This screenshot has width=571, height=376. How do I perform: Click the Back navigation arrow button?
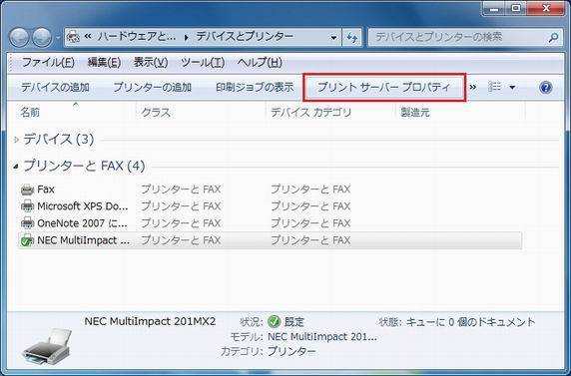[19, 37]
